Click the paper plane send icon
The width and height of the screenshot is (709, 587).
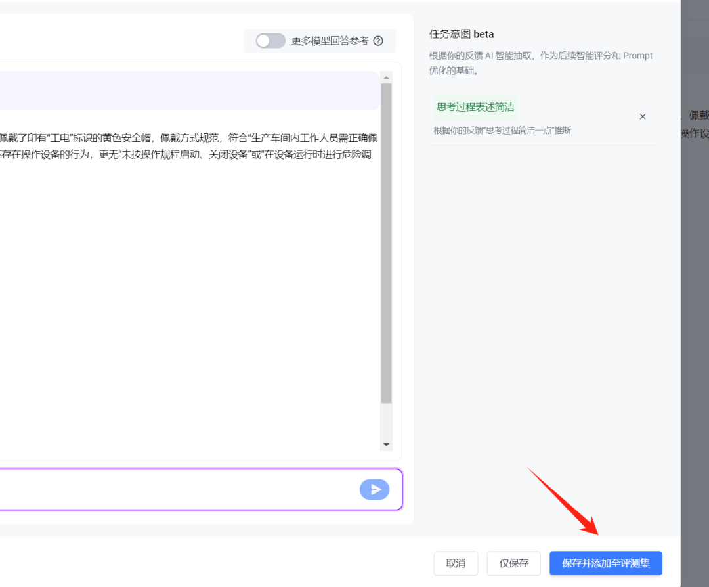point(375,489)
